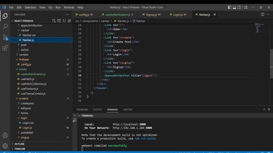Customize layout icon in title bar
The image size is (273, 153).
pyautogui.click(x=246, y=7)
